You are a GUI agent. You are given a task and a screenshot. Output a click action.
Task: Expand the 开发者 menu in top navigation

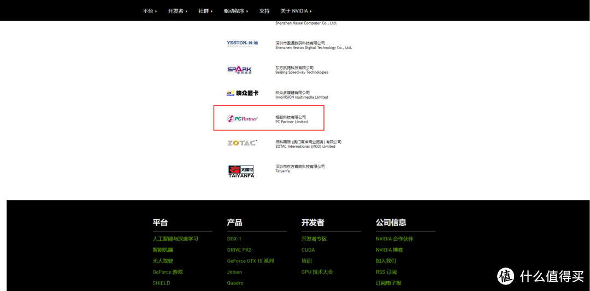pyautogui.click(x=178, y=11)
